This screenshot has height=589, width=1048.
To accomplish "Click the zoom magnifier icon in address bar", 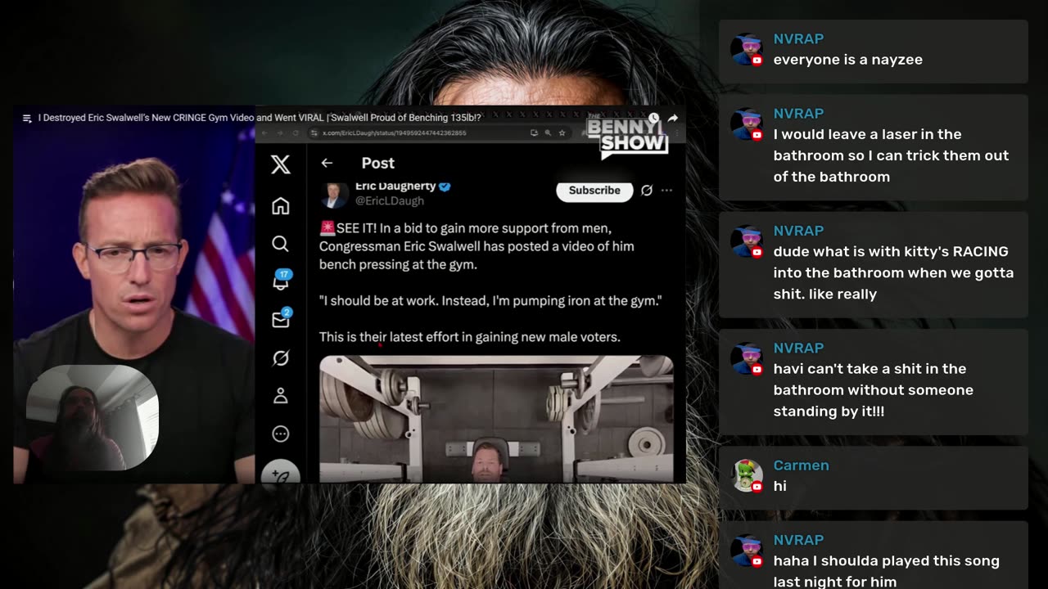I will [x=548, y=133].
